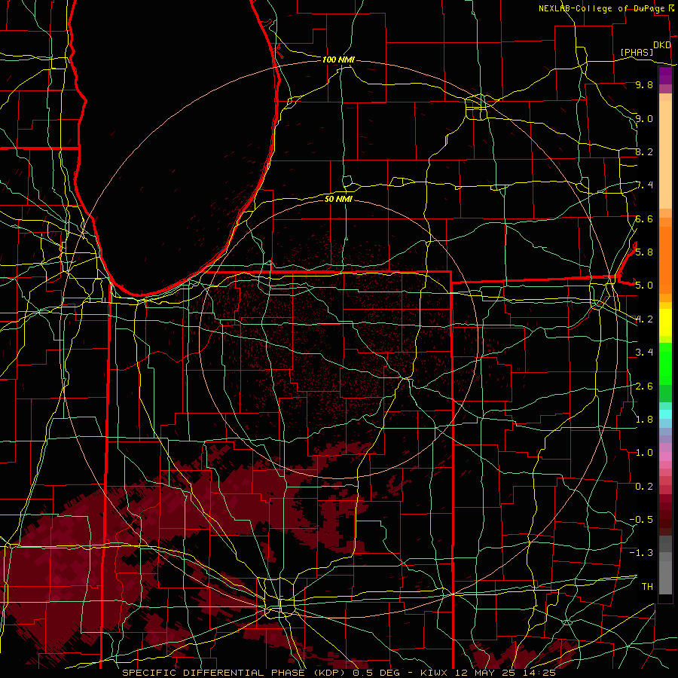
Task: Pick the peach band of the color bar
Action: pyautogui.click(x=665, y=156)
